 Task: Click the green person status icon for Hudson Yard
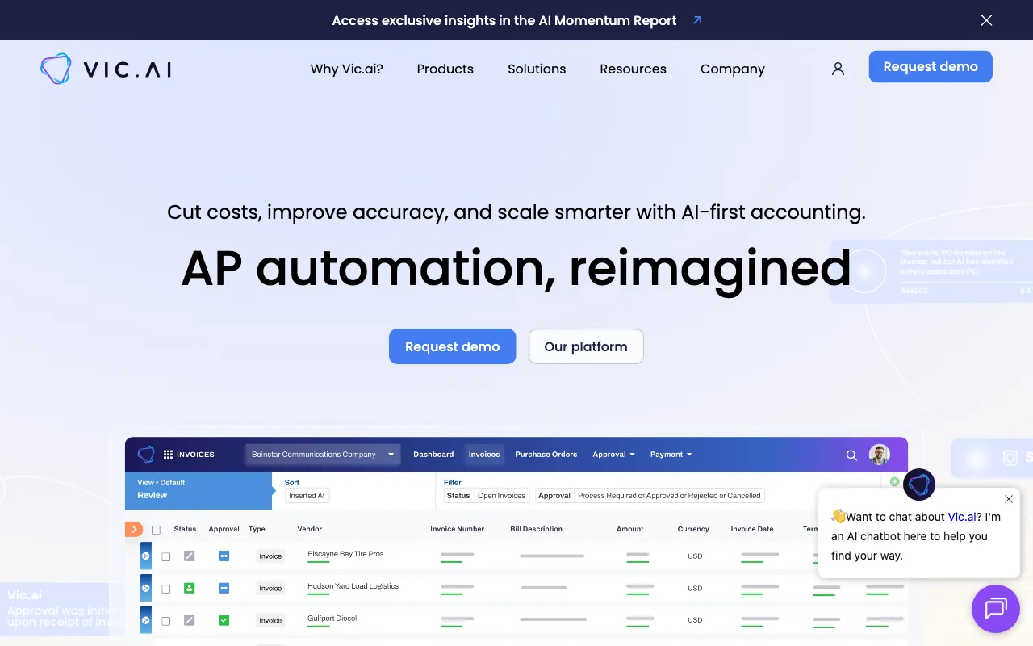coord(190,588)
